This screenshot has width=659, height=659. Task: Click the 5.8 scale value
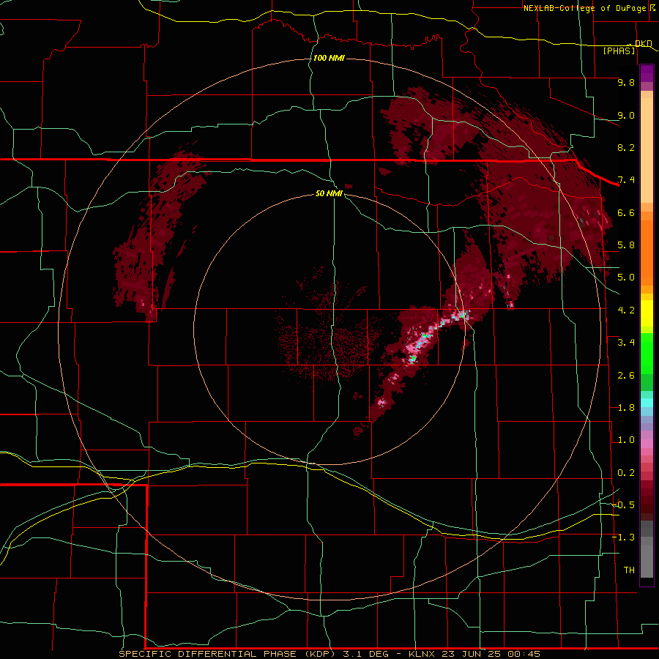(626, 245)
